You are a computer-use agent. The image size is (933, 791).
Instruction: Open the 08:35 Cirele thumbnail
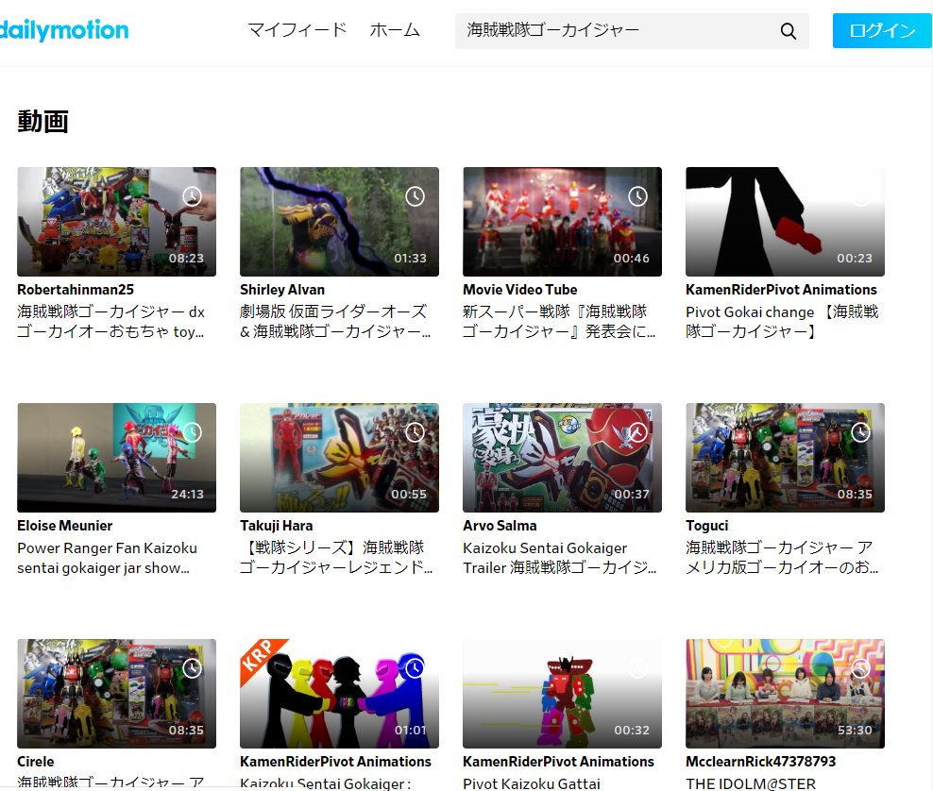tap(117, 694)
